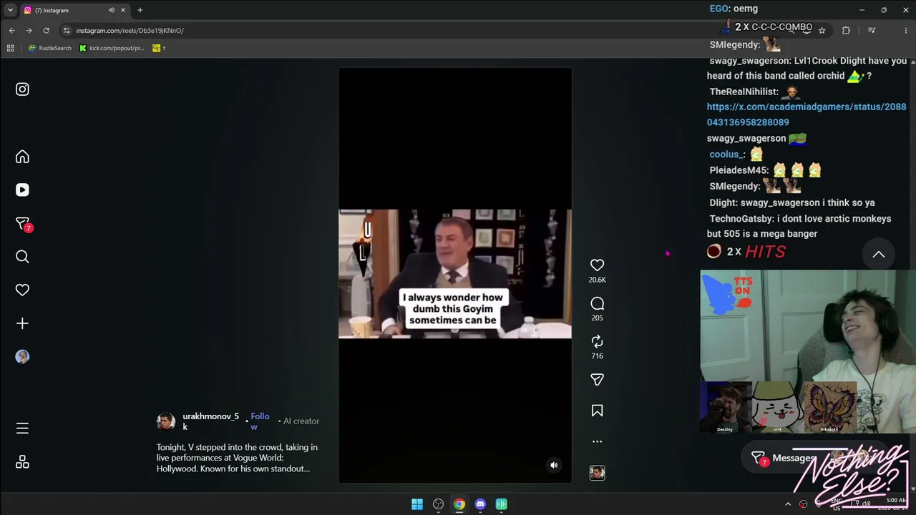Repost the reel
Screen dimensions: 916x515
click(597, 341)
